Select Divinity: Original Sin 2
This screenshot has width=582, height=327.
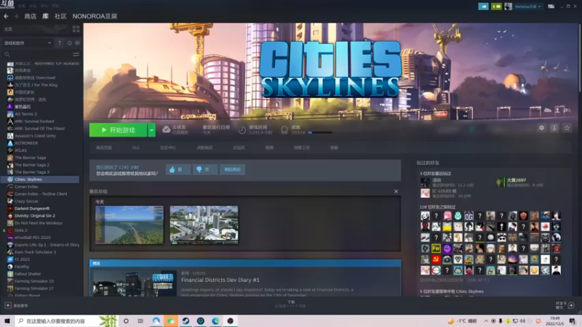[34, 216]
